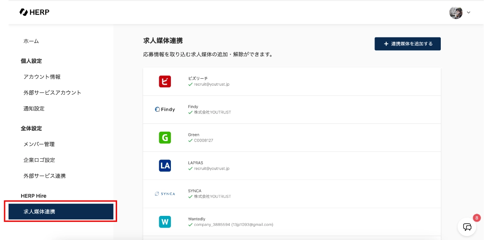The height and width of the screenshot is (240, 486).
Task: Click the plus icon on add button
Action: (386, 44)
